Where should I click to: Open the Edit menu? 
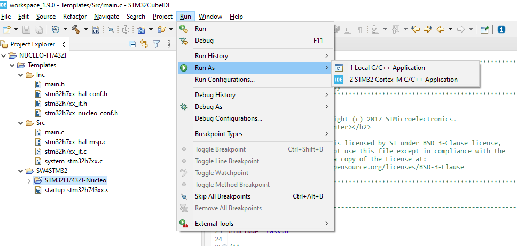click(23, 17)
